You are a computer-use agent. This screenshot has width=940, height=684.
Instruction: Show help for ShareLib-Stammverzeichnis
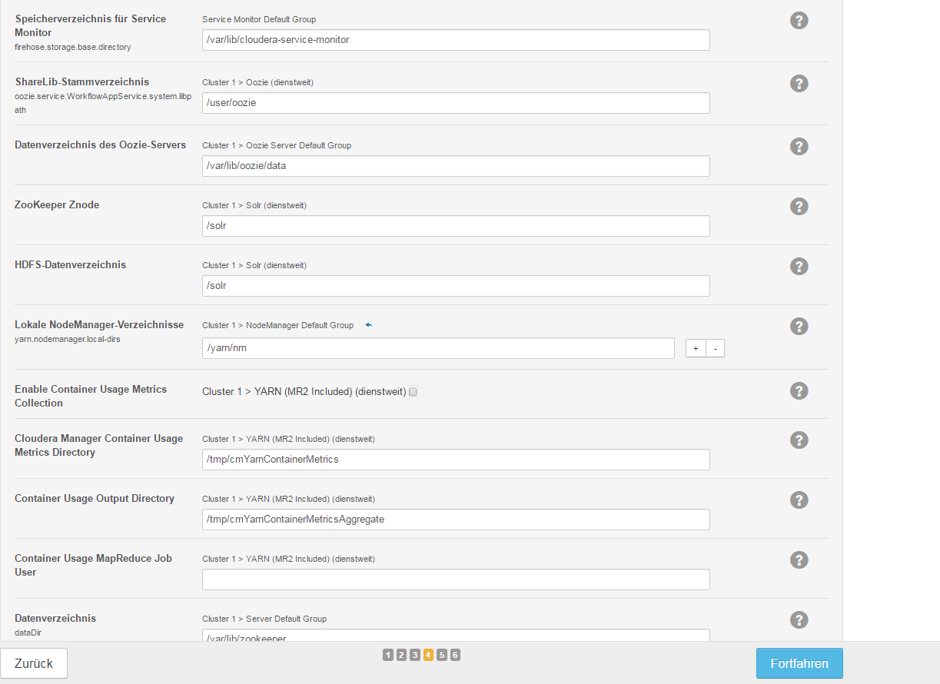pyautogui.click(x=799, y=84)
